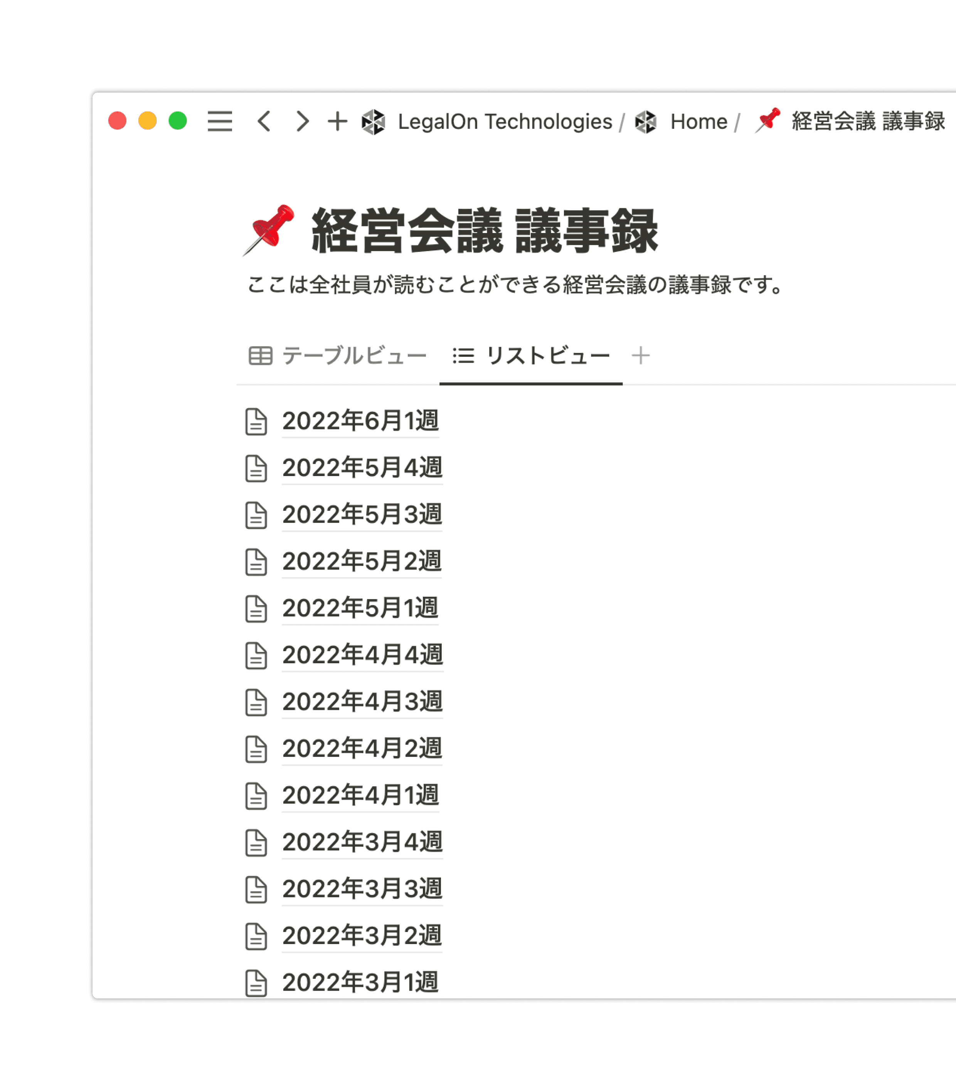Click the page icon beside 2022年6月1週

(x=256, y=422)
